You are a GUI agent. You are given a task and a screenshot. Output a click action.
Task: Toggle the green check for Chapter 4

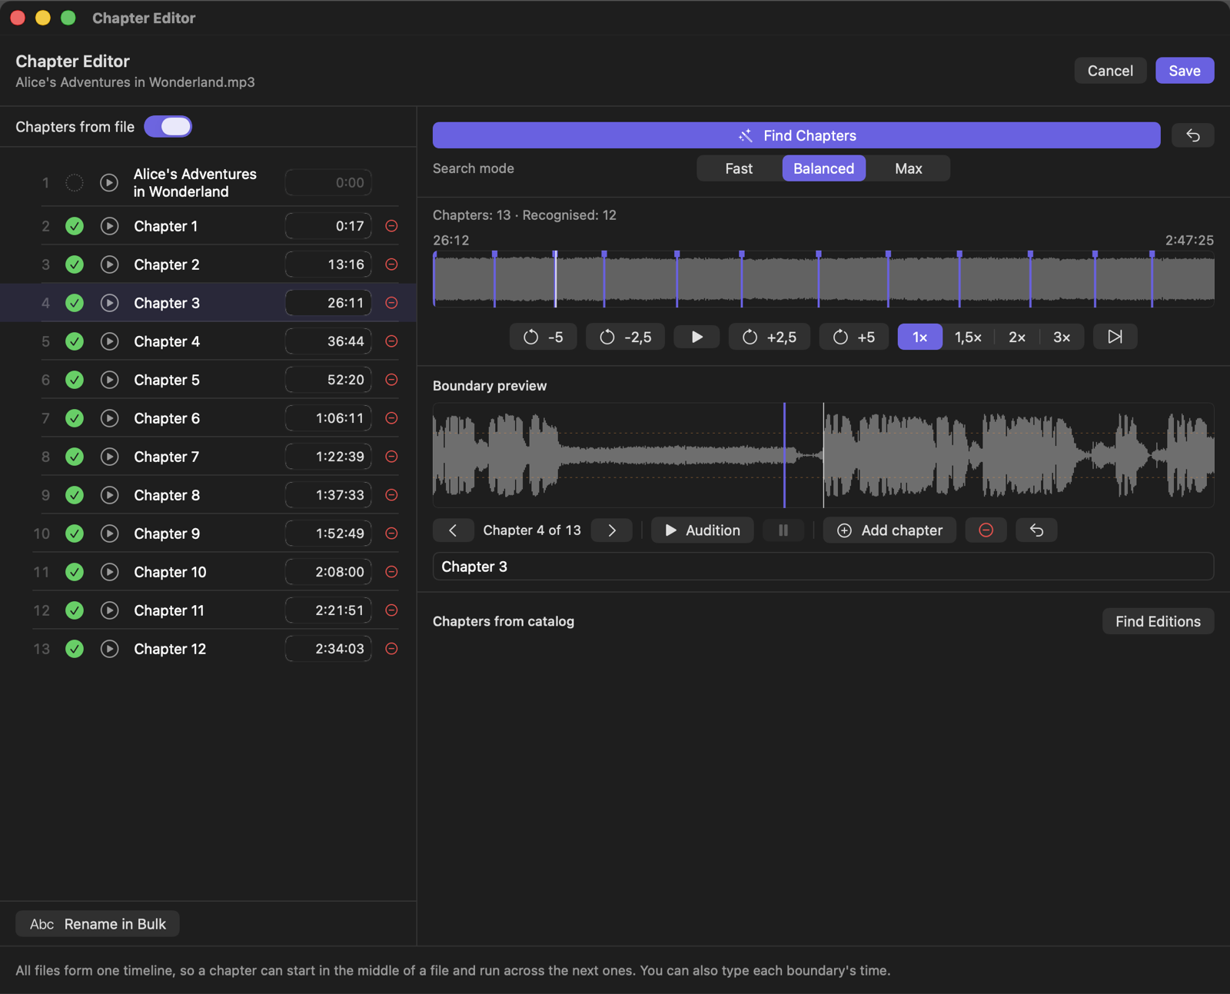point(75,341)
